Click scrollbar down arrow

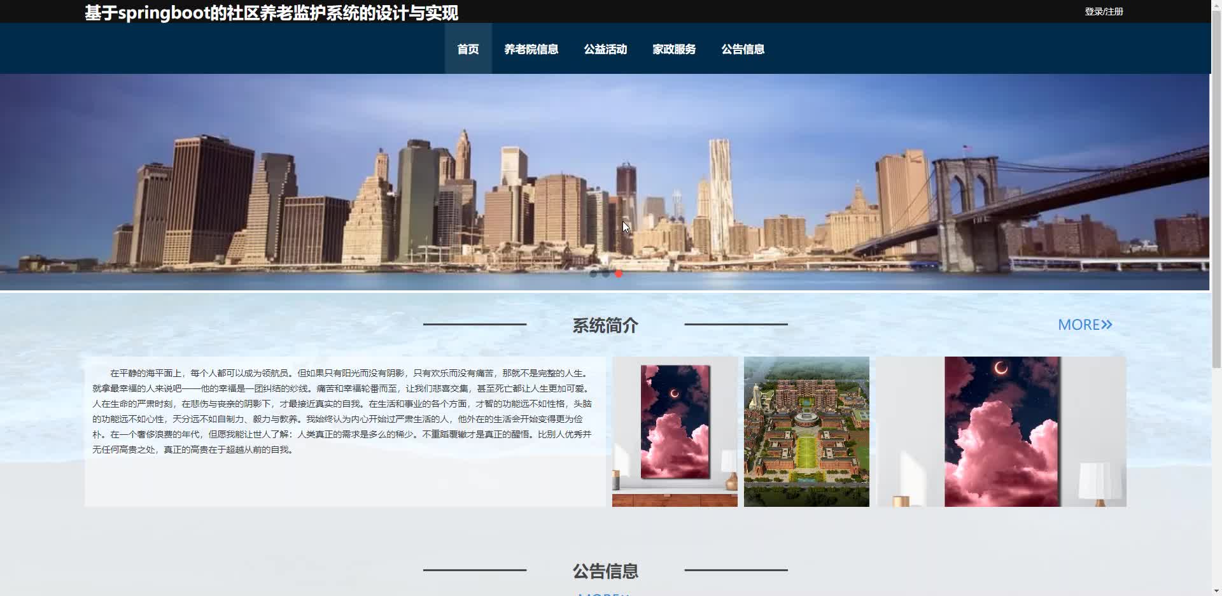[x=1216, y=591]
